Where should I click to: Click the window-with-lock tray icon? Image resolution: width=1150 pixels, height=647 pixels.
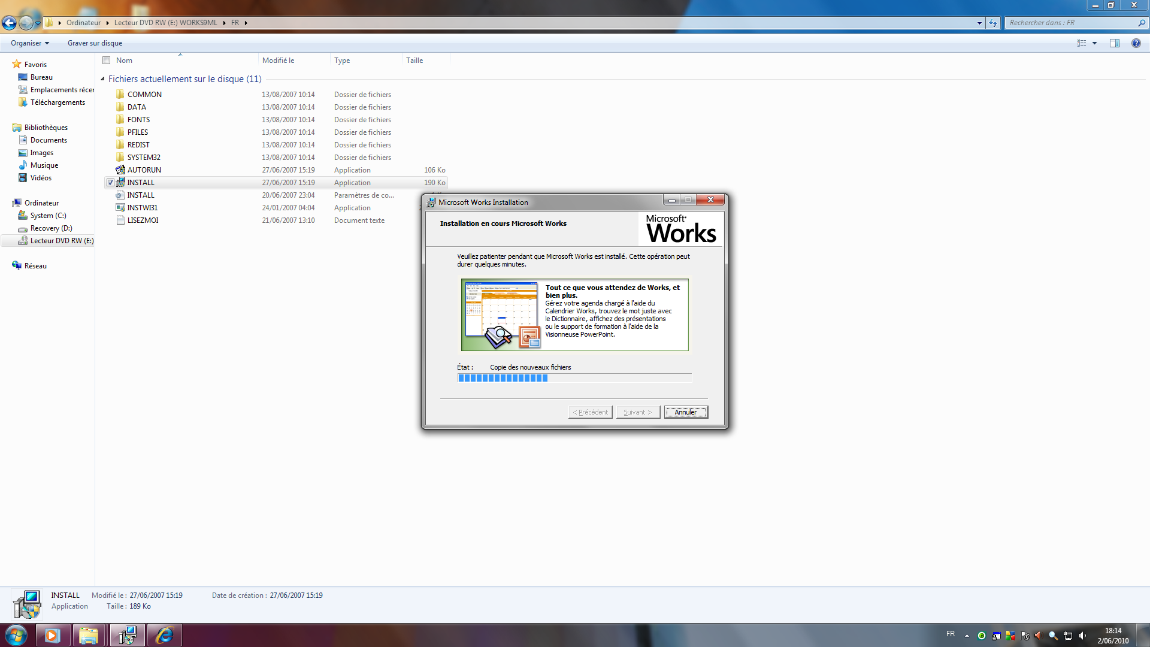coord(995,636)
